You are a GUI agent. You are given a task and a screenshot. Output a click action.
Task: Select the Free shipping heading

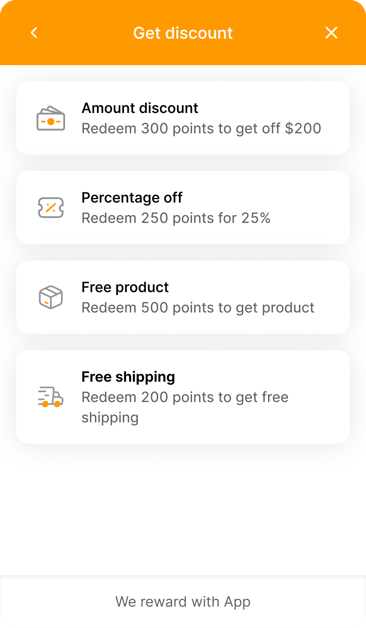tap(128, 377)
